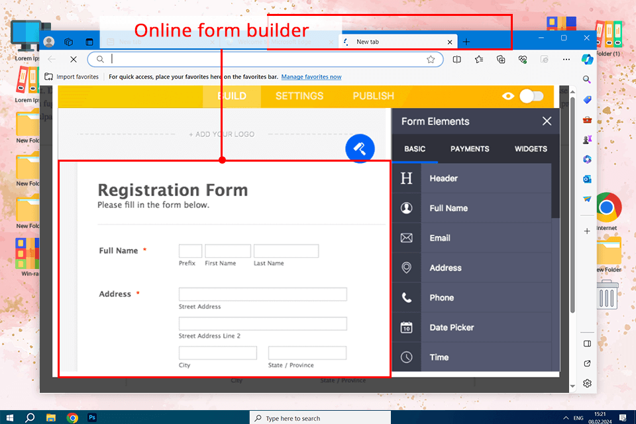The image size is (636, 424).
Task: Toggle the preview form switch
Action: [531, 96]
